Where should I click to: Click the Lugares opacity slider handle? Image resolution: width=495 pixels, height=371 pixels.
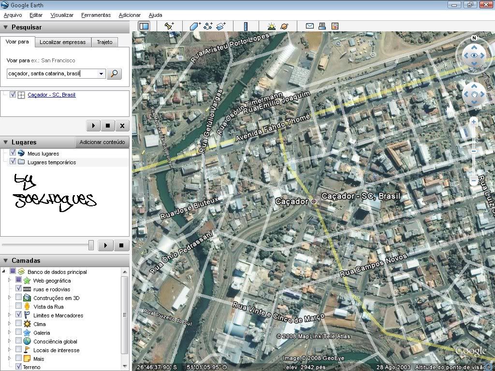click(91, 245)
